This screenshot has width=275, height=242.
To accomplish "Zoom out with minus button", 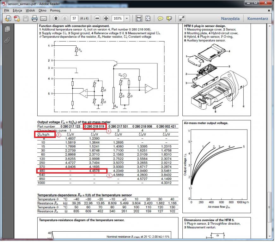I will [x=97, y=19].
